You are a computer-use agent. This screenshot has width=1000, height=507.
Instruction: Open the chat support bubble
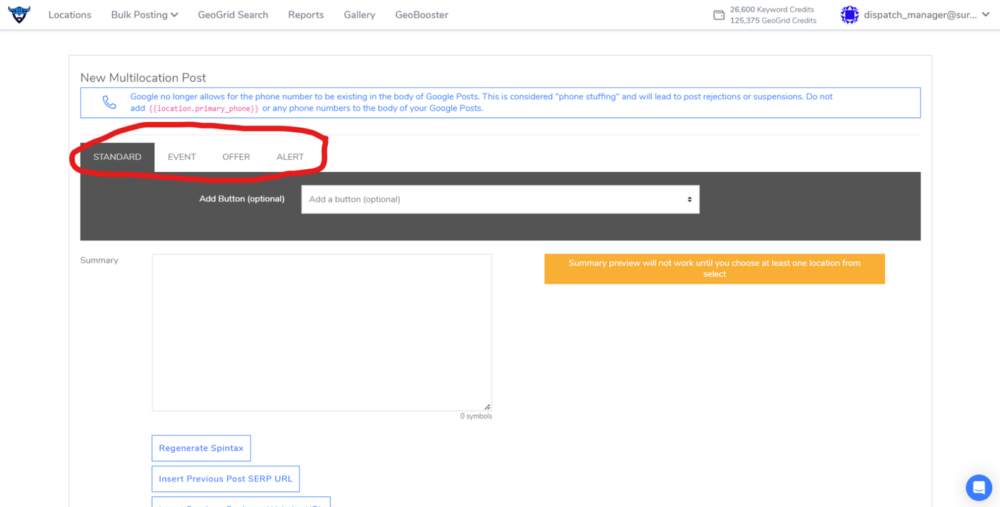coord(979,488)
